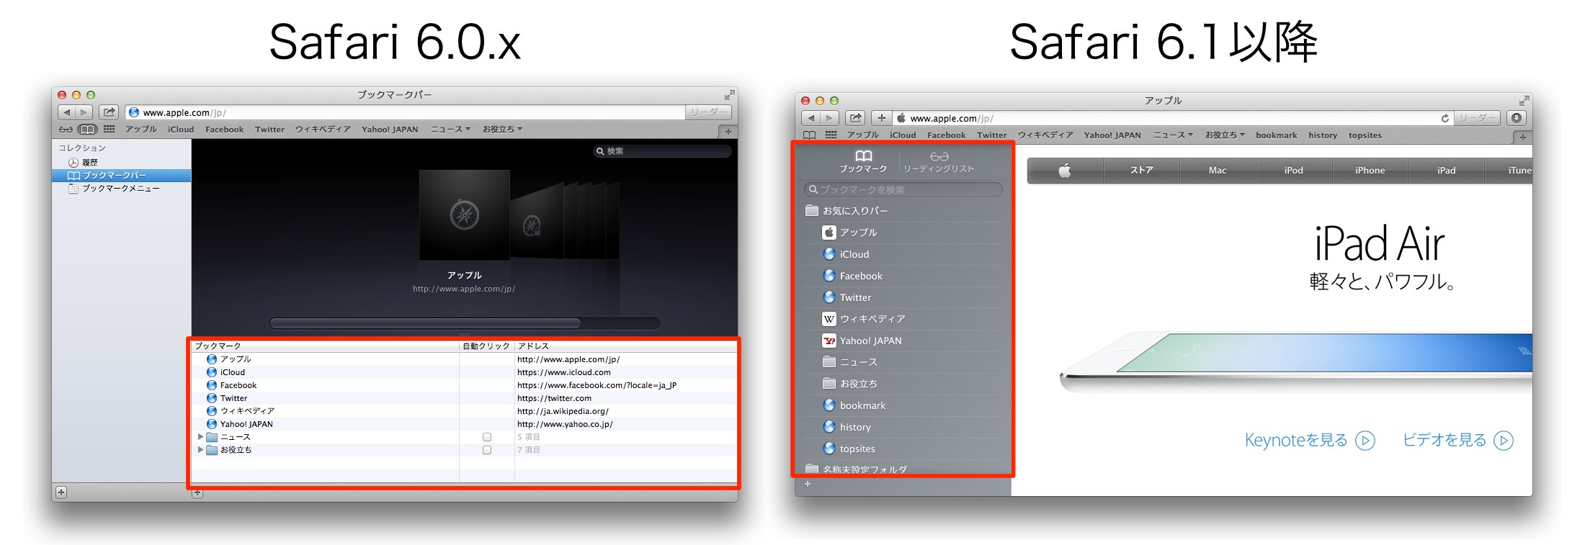Click Forward arrow in Safari 6.1 window
The height and width of the screenshot is (545, 1585).
(829, 118)
